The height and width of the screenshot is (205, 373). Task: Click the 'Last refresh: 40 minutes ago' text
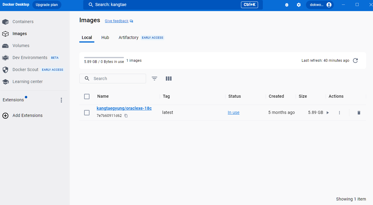[x=325, y=61]
